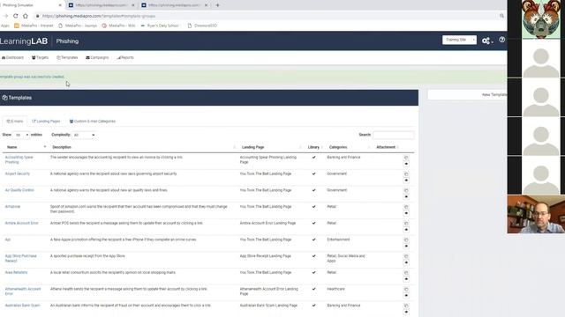Viewport: 565px width, 317px height.
Task: Sort the table by the Name column
Action: point(26,147)
